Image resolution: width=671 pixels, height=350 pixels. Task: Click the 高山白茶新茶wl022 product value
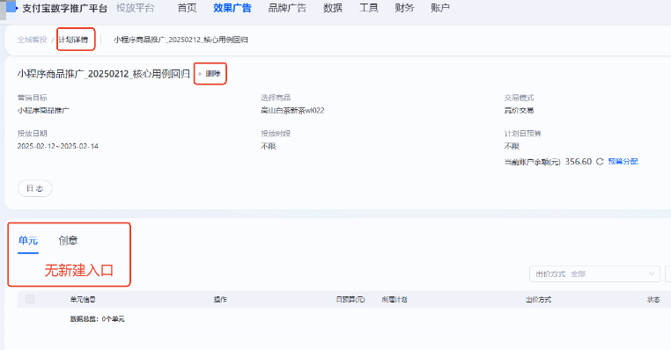click(x=292, y=110)
